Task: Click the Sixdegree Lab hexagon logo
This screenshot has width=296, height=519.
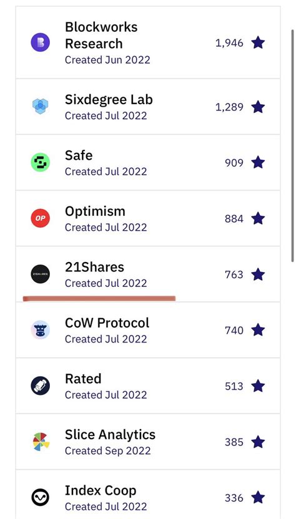Action: [41, 107]
